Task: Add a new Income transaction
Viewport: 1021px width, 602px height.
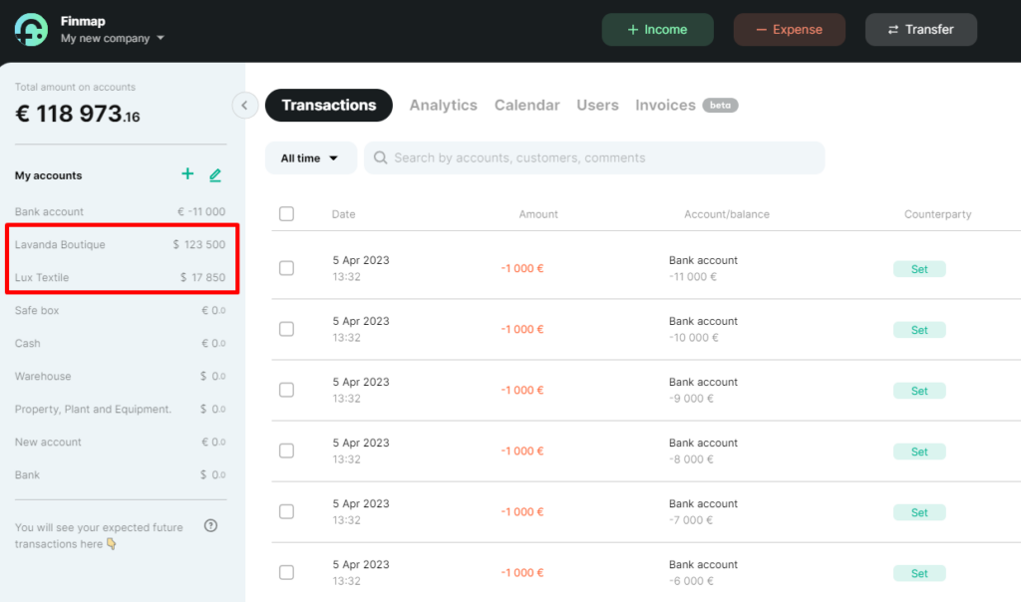Action: click(658, 29)
